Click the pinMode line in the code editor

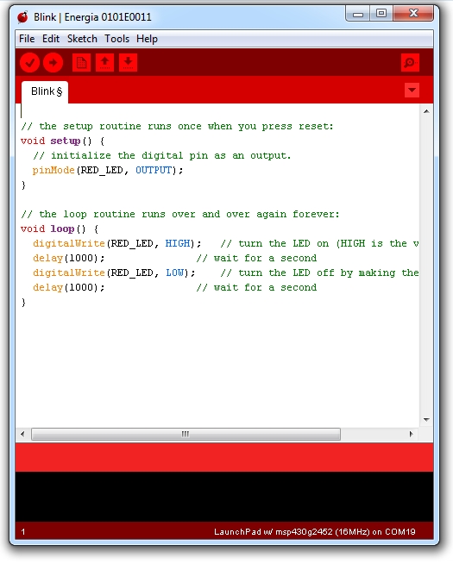(108, 170)
